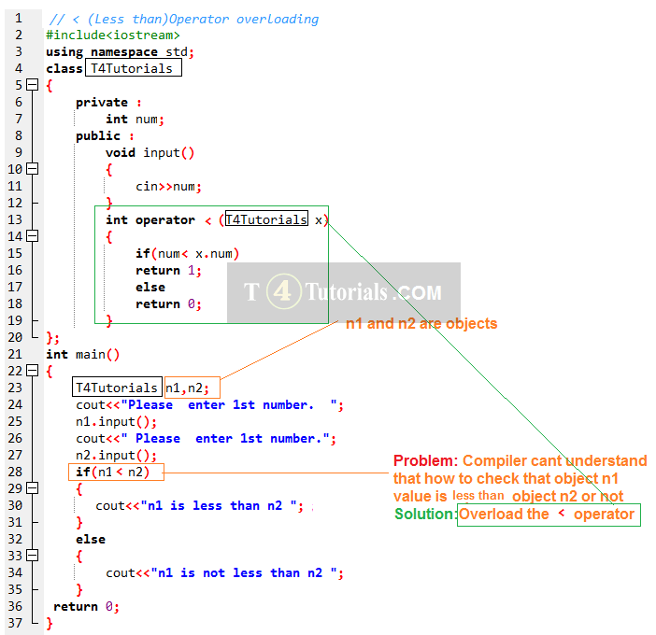The width and height of the screenshot is (656, 635).
Task: Click the 'else' keyword on line 32
Action: coord(91,540)
